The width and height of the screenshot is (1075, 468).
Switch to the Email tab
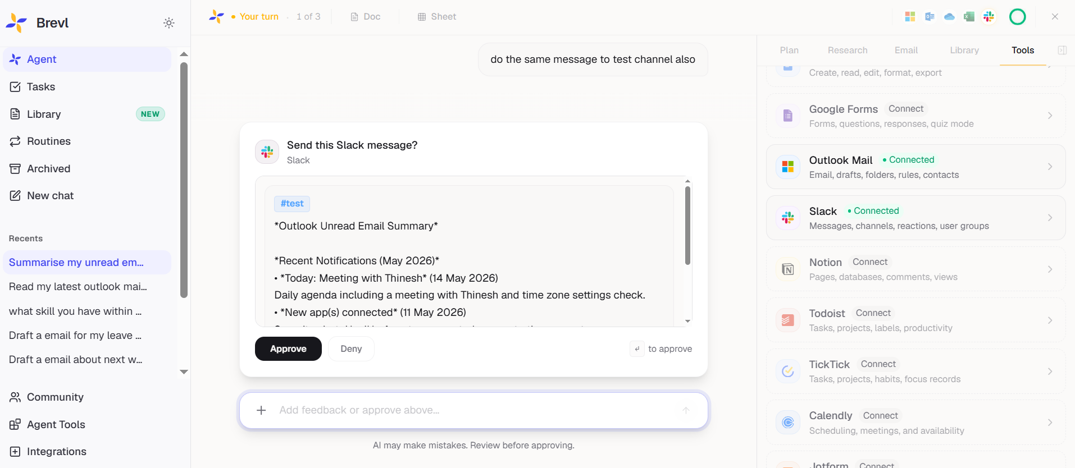point(906,51)
